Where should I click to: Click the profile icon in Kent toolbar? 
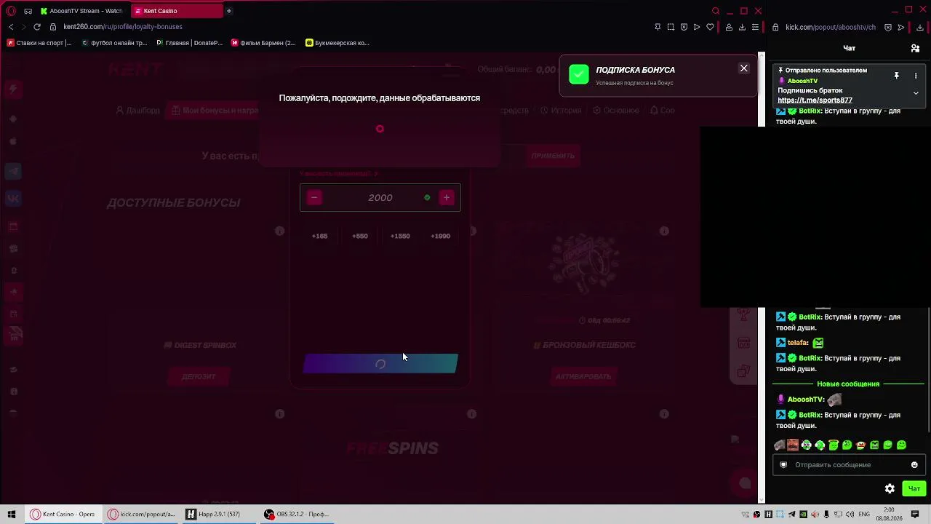[729, 27]
